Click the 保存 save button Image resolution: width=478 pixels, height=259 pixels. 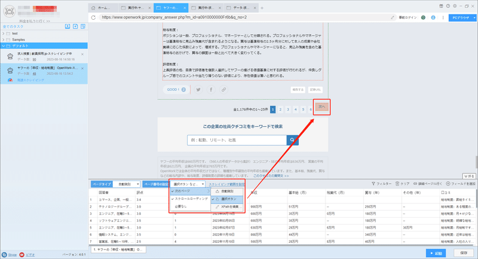point(464,253)
